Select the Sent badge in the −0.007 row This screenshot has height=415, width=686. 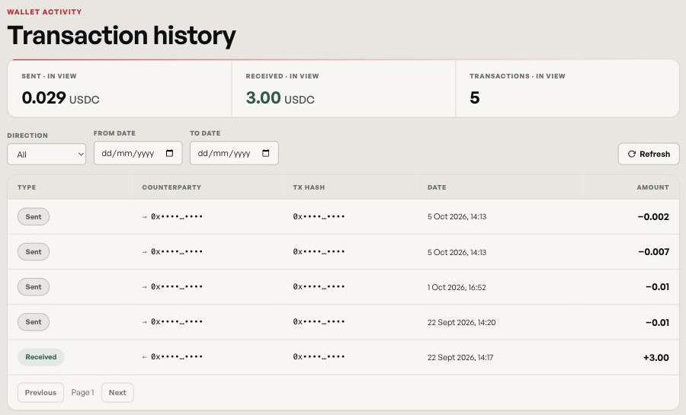(x=34, y=251)
